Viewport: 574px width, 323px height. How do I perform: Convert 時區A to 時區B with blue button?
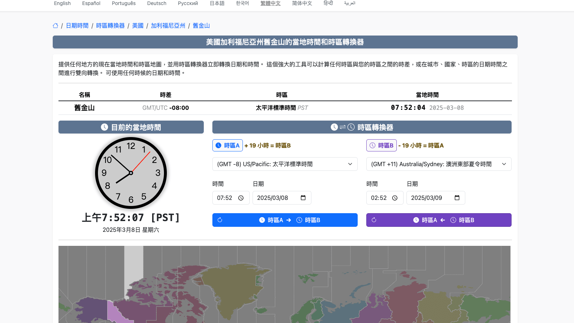289,220
